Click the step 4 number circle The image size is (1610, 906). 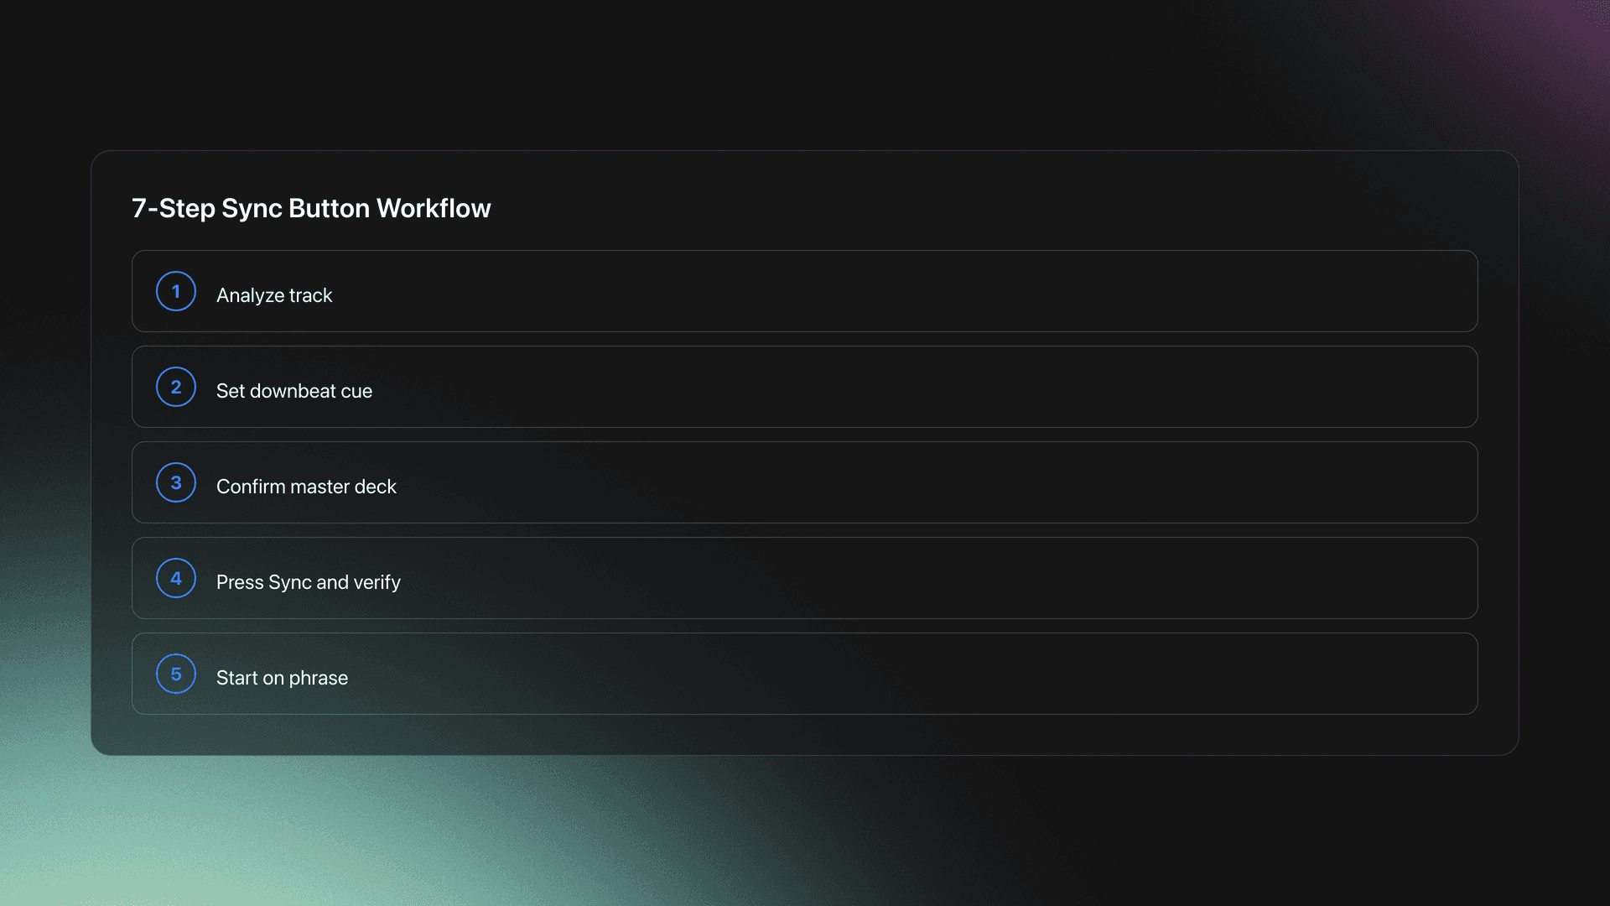point(176,578)
